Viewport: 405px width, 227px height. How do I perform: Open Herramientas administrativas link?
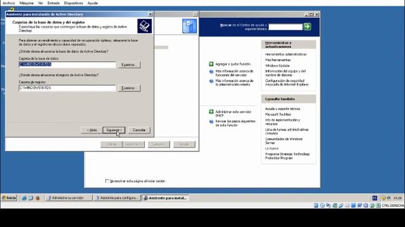pos(285,54)
